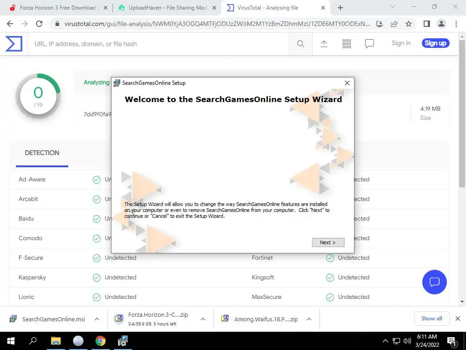Viewport: 466px width, 350px height.
Task: Click the Sign in link
Action: (x=401, y=43)
